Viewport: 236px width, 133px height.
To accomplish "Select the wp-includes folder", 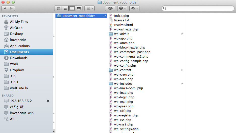I will point(145,84).
